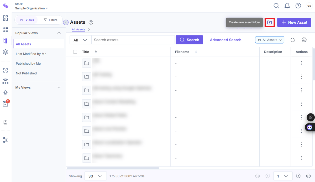Click breadcrumb chevron after All Assets
The image size is (315, 182).
click(89, 29)
